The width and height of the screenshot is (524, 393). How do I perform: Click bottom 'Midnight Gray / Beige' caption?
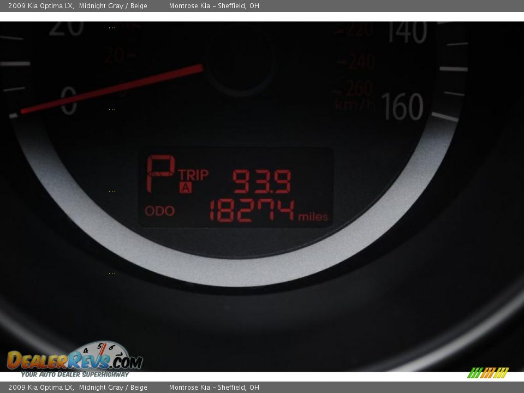point(113,388)
